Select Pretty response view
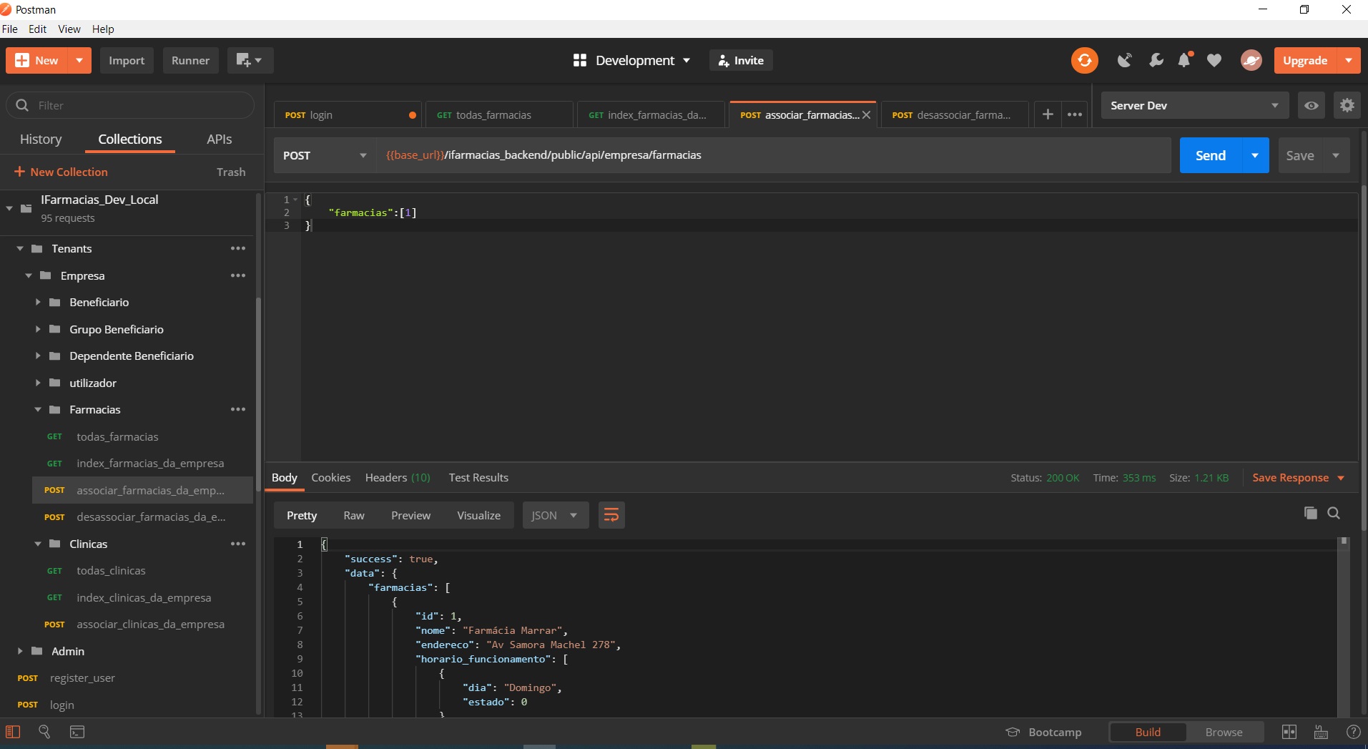Viewport: 1368px width, 749px height. [x=302, y=515]
